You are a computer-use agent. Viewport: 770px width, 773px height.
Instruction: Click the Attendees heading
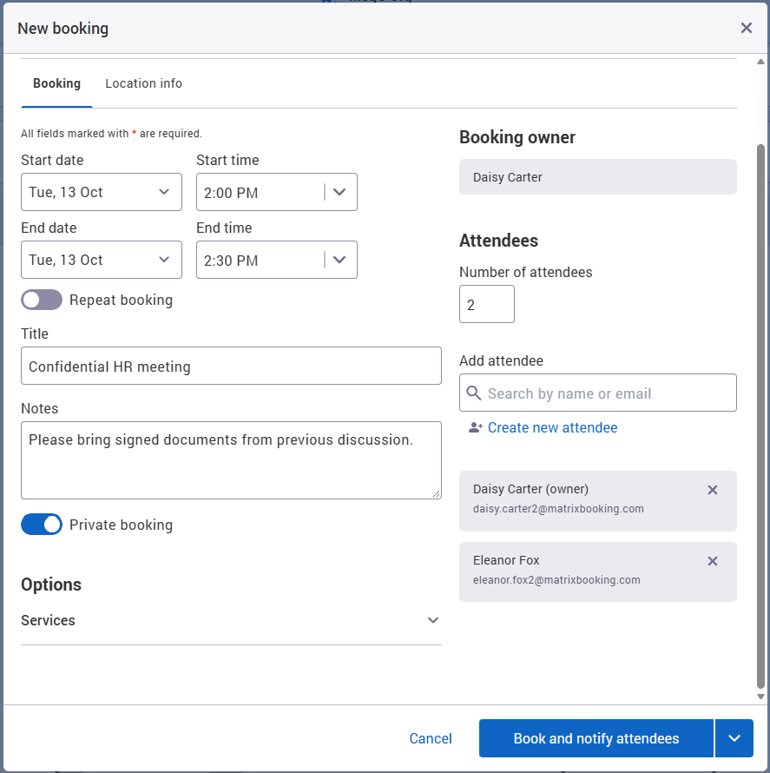pyautogui.click(x=498, y=241)
